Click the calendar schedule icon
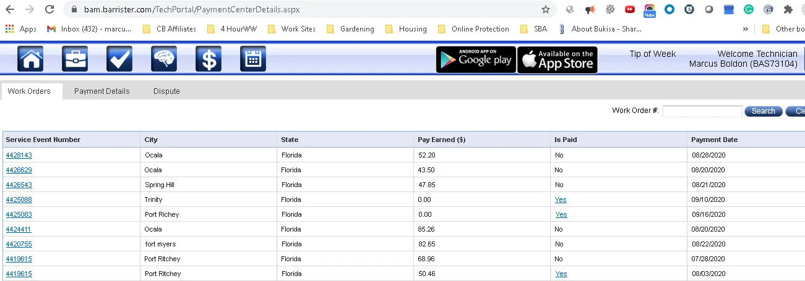The width and height of the screenshot is (805, 281). [252, 59]
